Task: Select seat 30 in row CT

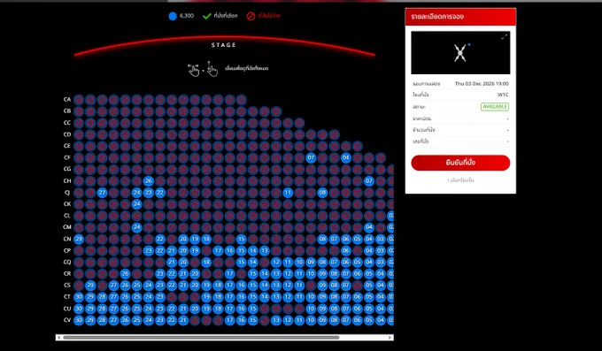Action: (79, 297)
